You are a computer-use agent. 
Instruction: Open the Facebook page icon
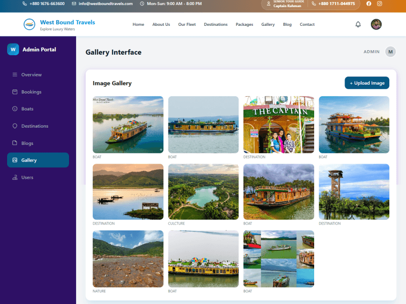click(x=368, y=4)
